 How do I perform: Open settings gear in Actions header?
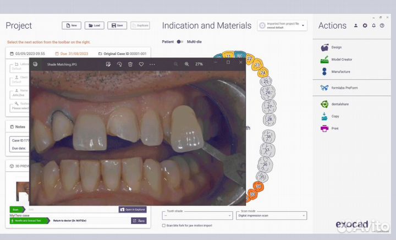365,26
